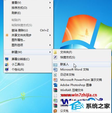
Task: Expand 共享文件夹同步 submenu arrow
Action: (50, 35)
